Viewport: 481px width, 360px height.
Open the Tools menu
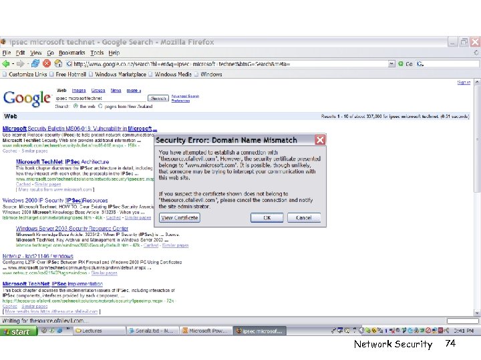(x=97, y=53)
